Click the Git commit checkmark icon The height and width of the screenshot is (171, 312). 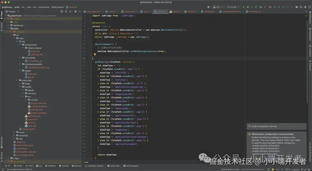pyautogui.click(x=279, y=7)
